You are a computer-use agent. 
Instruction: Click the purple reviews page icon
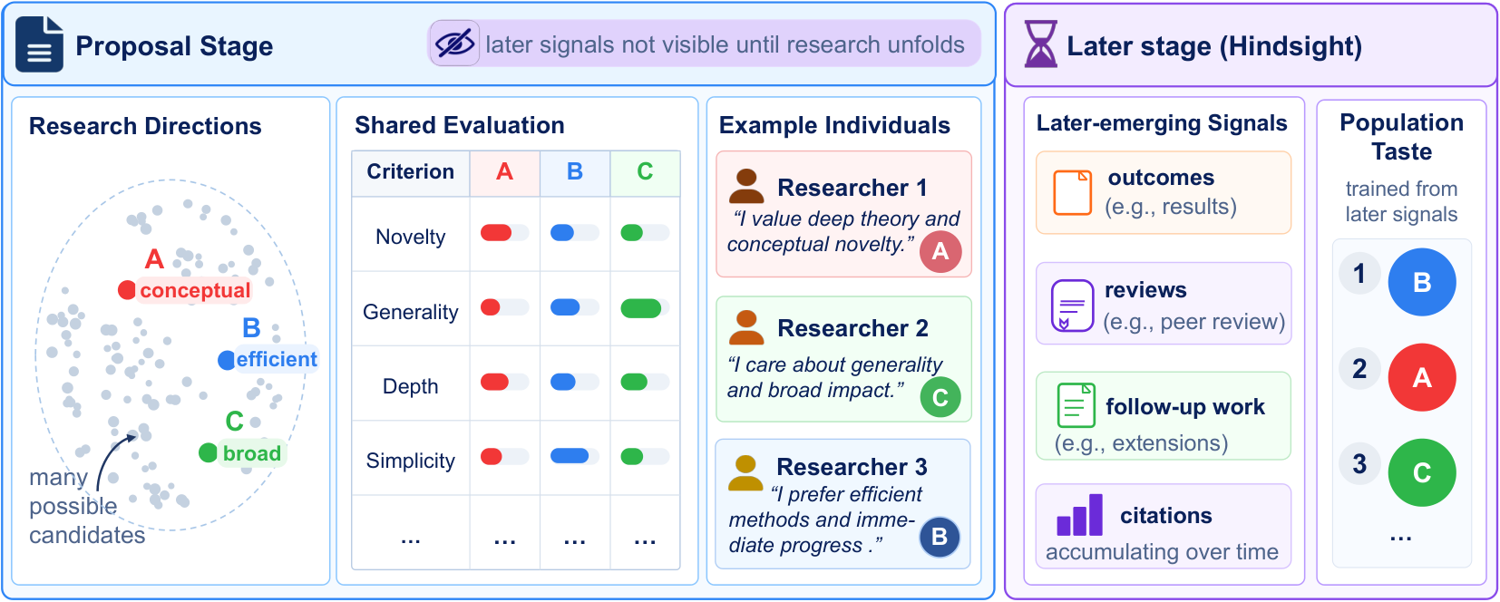coord(1072,306)
